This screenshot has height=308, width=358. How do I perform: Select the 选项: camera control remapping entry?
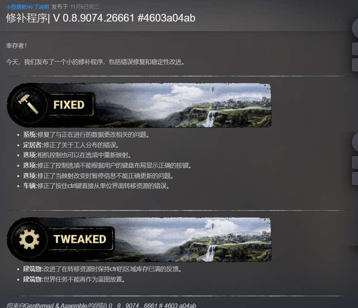click(x=77, y=155)
